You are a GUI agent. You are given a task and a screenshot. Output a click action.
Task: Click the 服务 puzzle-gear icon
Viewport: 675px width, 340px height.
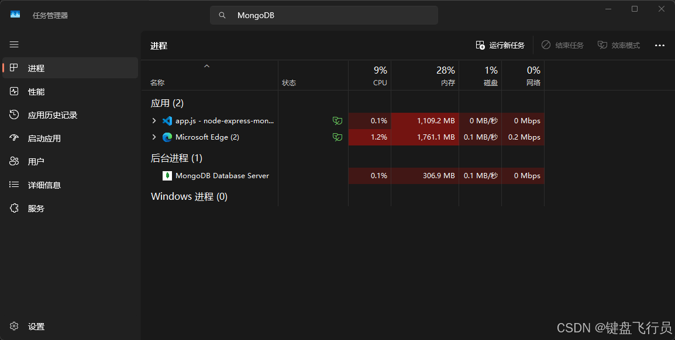pos(14,208)
